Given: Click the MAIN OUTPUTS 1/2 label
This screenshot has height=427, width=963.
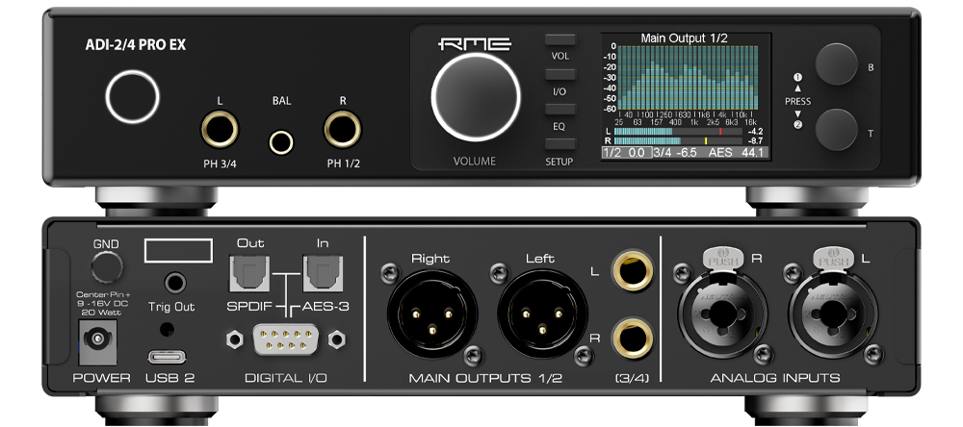Looking at the screenshot, I should point(485,378).
